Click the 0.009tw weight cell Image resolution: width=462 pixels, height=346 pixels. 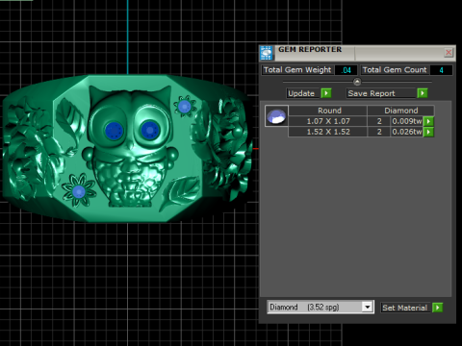406,121
